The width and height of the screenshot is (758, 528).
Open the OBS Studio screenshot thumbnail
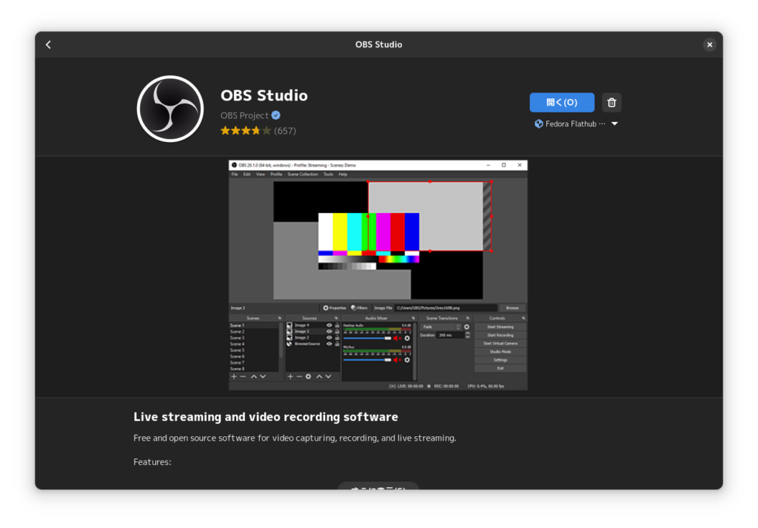tap(378, 275)
